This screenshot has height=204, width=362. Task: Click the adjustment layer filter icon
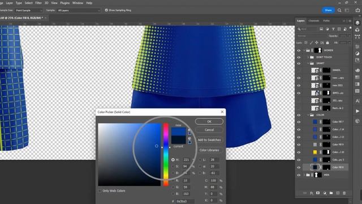click(x=327, y=29)
